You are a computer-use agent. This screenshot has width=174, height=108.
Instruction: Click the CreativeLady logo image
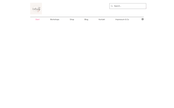click(x=36, y=9)
